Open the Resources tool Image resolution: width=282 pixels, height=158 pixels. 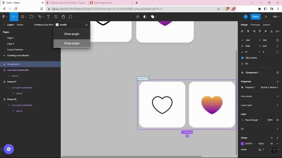[x=56, y=17]
